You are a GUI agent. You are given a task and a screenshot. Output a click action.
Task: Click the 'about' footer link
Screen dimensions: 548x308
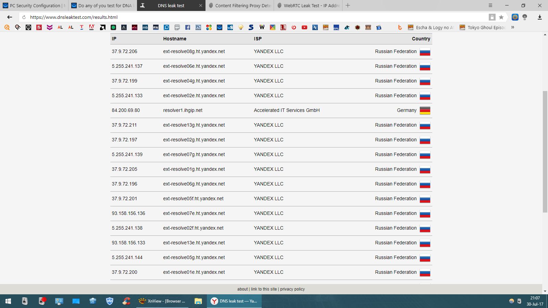(x=242, y=289)
